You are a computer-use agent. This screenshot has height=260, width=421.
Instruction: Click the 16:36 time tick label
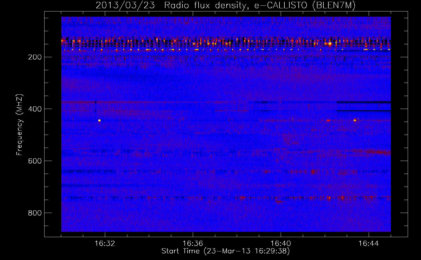[x=193, y=243]
